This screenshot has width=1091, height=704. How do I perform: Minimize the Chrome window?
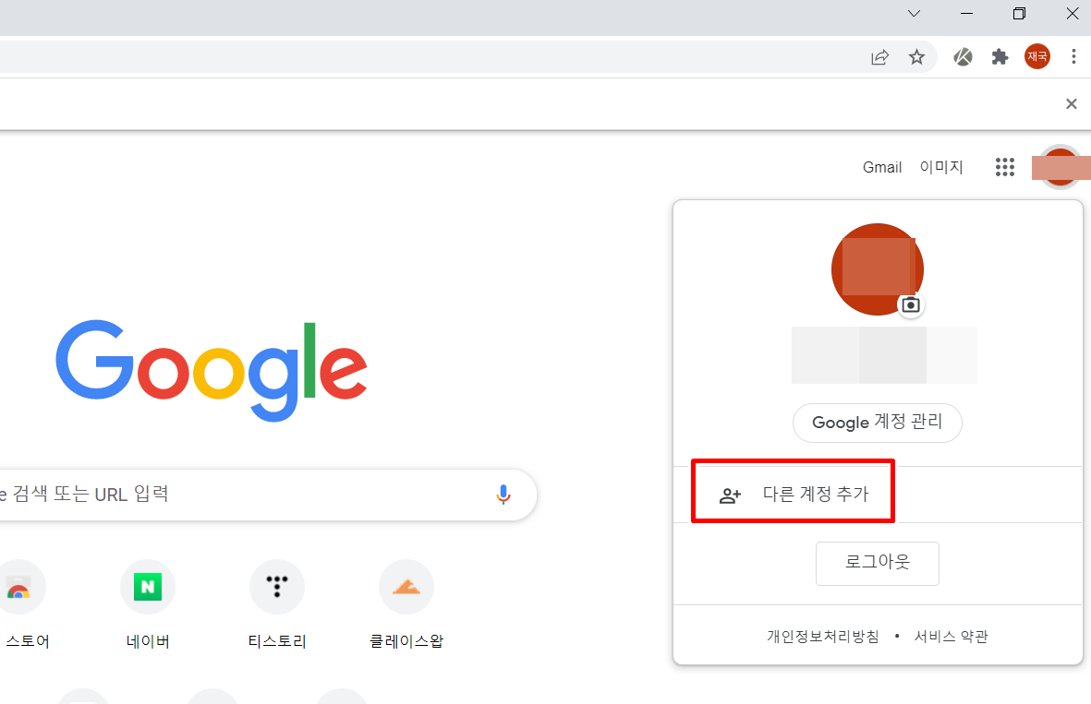pos(966,14)
